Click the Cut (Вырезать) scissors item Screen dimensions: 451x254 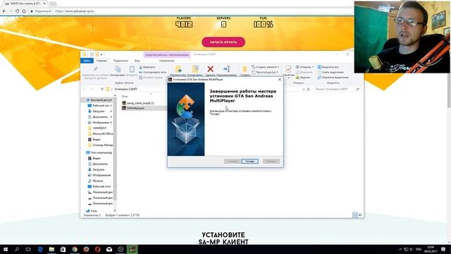pos(147,67)
